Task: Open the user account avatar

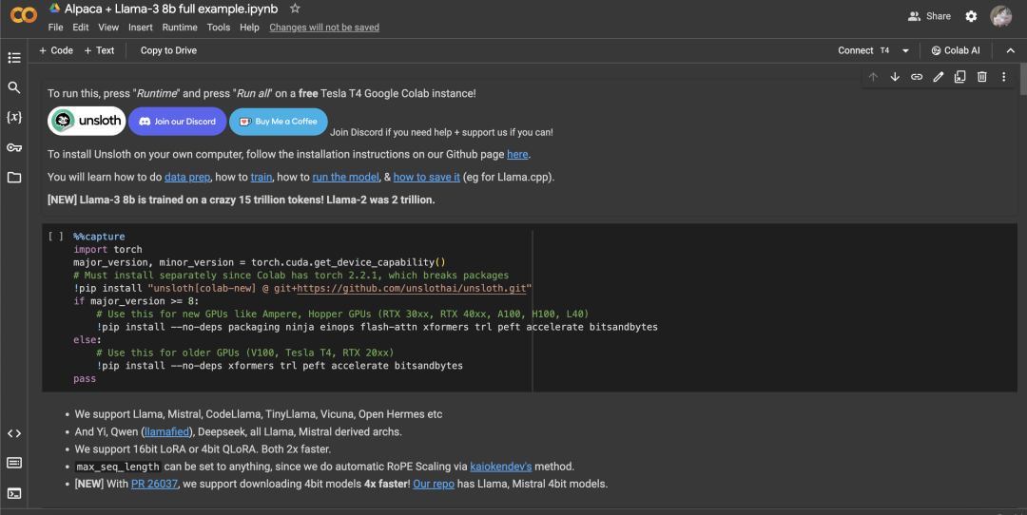Action: (x=1000, y=16)
